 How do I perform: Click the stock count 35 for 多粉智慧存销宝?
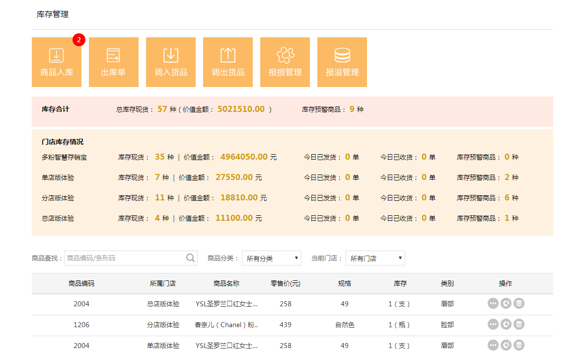tap(159, 157)
